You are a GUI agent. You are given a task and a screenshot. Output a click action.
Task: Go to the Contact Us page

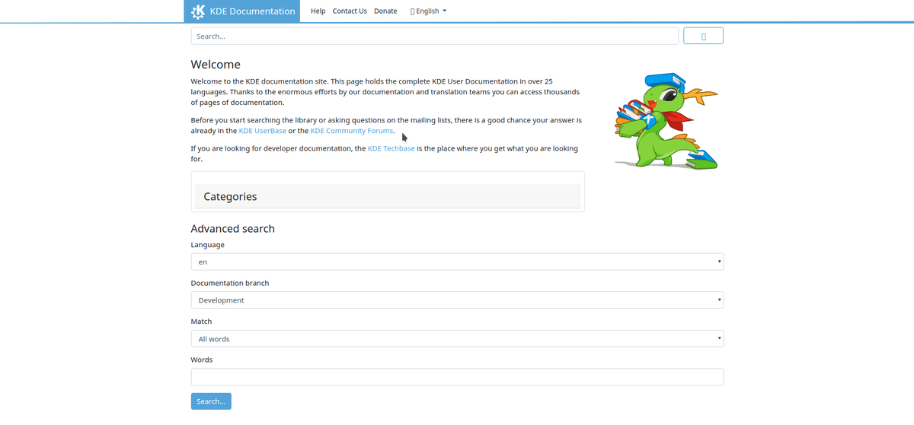[x=350, y=11]
